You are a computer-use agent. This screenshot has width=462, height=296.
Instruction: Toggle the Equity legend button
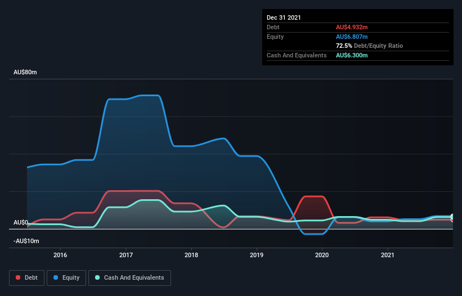click(66, 278)
